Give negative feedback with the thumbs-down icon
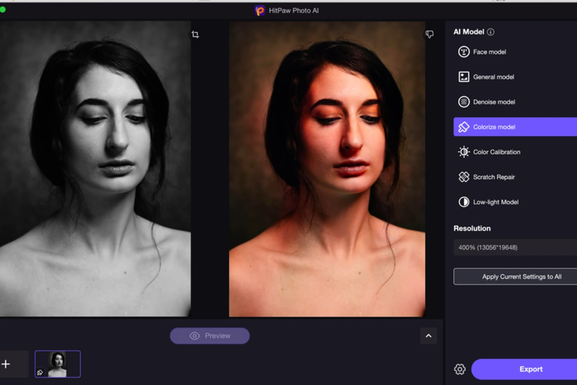Image resolution: width=577 pixels, height=385 pixels. click(x=429, y=34)
